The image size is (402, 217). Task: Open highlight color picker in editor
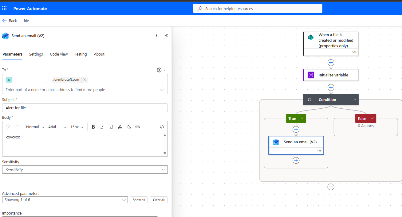[129, 127]
